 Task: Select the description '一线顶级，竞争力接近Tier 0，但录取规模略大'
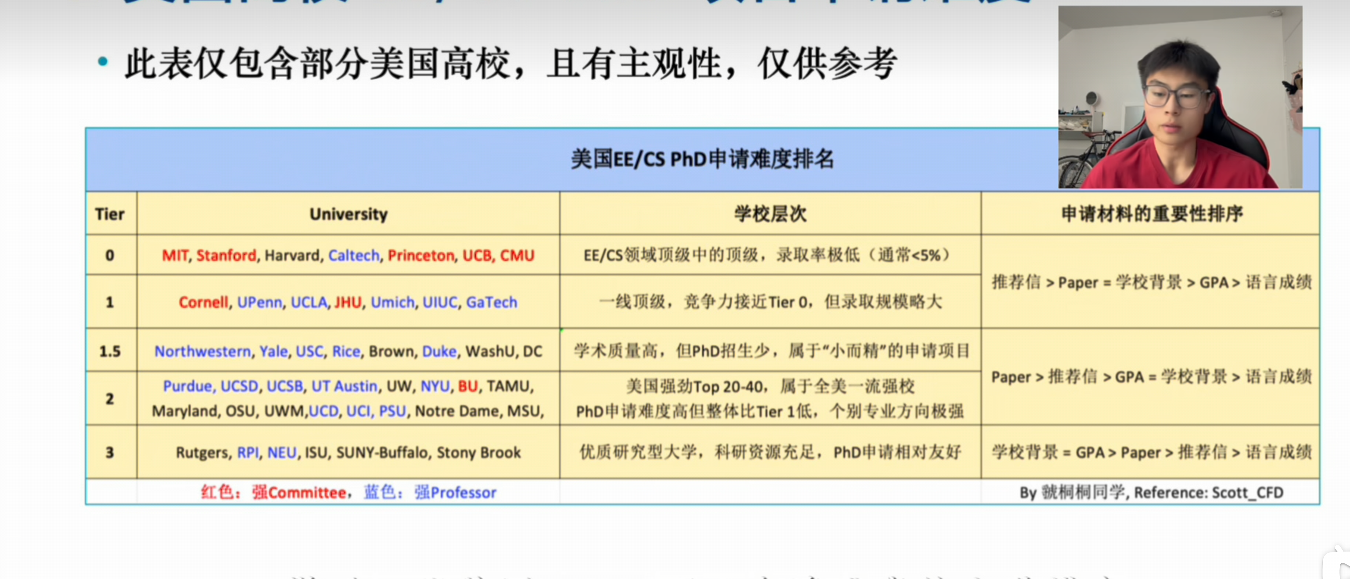click(x=770, y=302)
